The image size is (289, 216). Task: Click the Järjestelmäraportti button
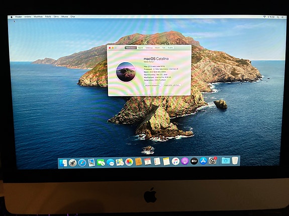coord(153,86)
